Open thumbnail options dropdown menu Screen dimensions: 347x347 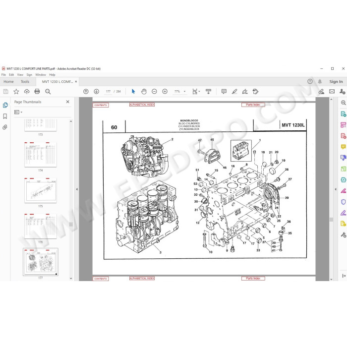[x=18, y=112]
